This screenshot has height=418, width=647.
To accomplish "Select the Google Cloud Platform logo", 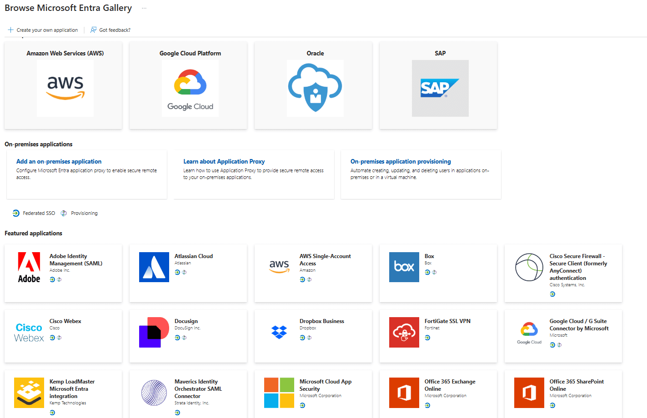I will [x=190, y=88].
